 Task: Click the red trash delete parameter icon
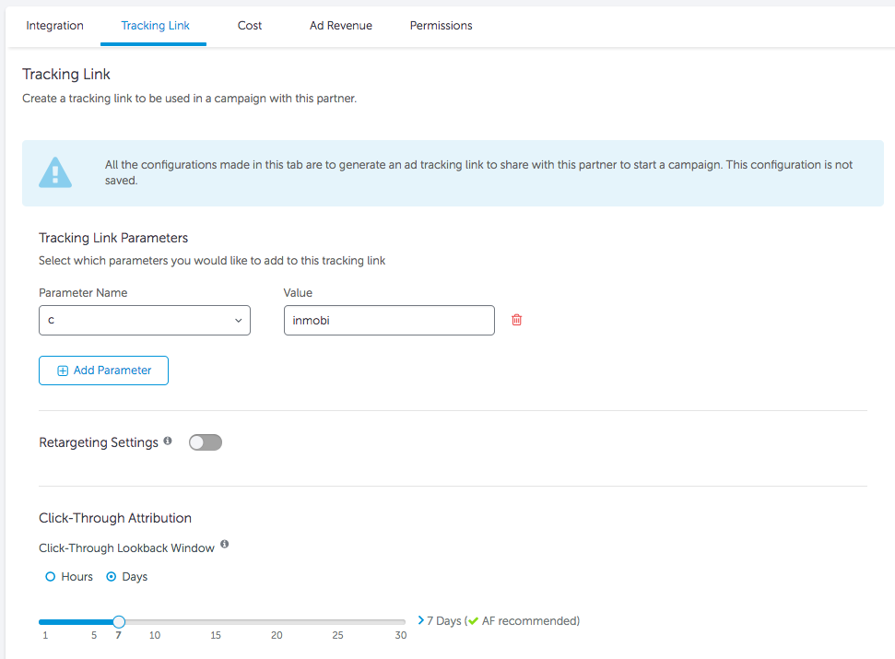[x=516, y=320]
